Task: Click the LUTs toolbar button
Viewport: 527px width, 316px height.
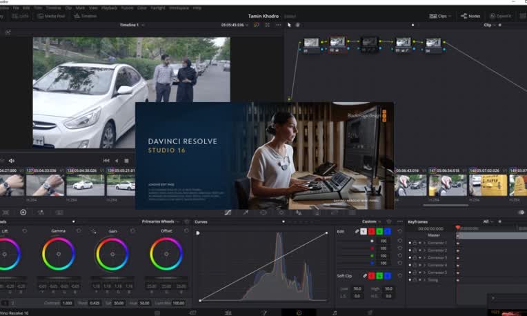Action: tap(20, 16)
